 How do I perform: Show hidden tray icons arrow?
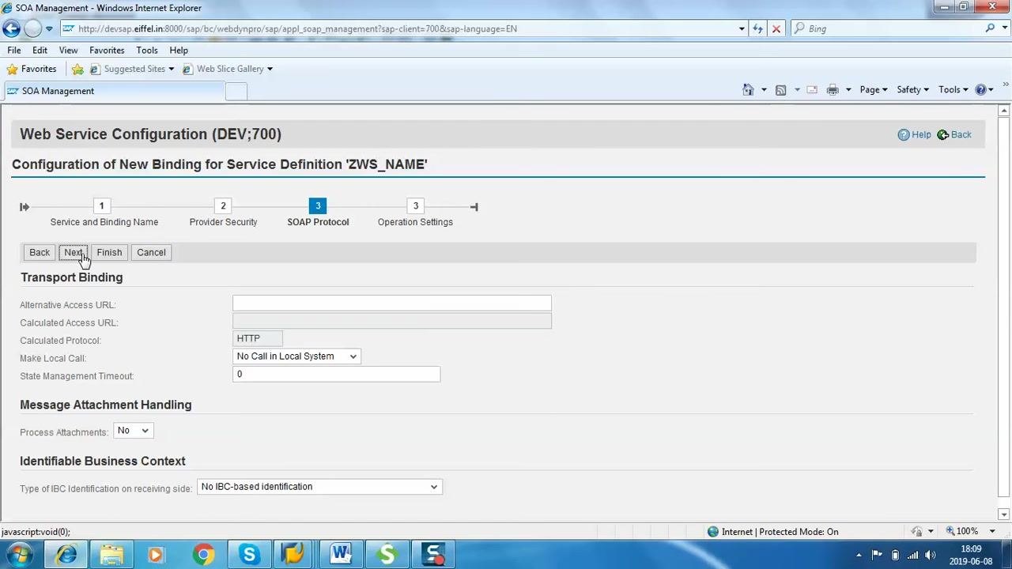(859, 555)
